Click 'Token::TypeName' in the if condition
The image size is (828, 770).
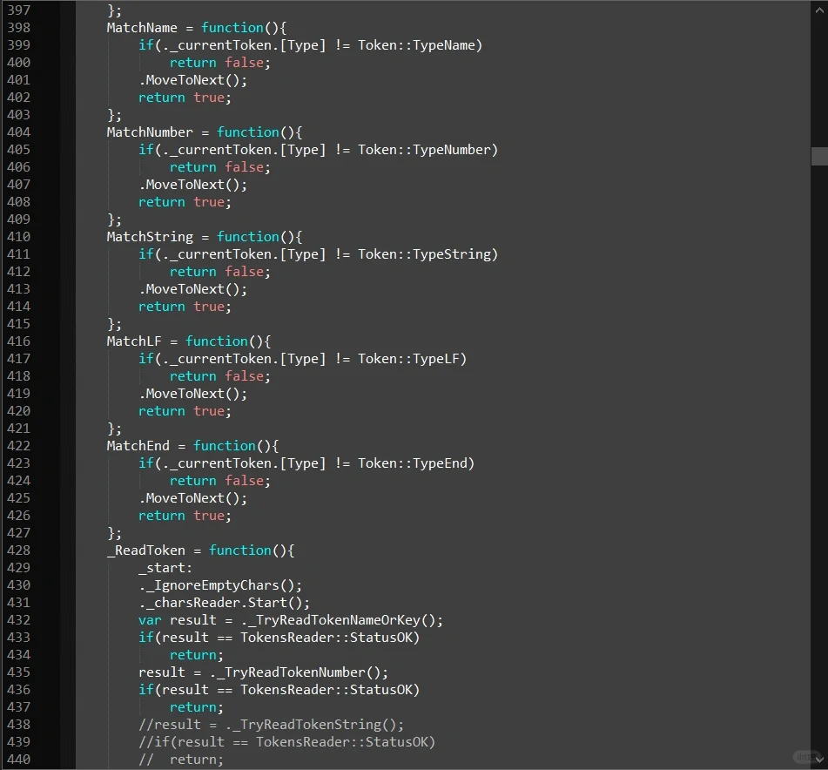(x=417, y=45)
